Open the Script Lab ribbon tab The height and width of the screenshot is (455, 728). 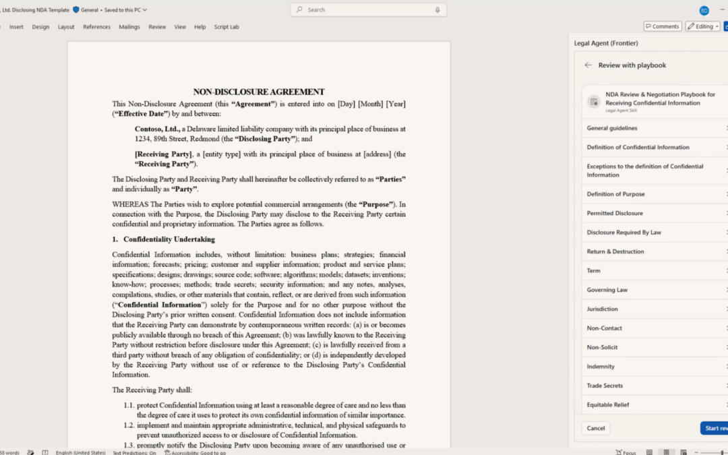point(226,27)
